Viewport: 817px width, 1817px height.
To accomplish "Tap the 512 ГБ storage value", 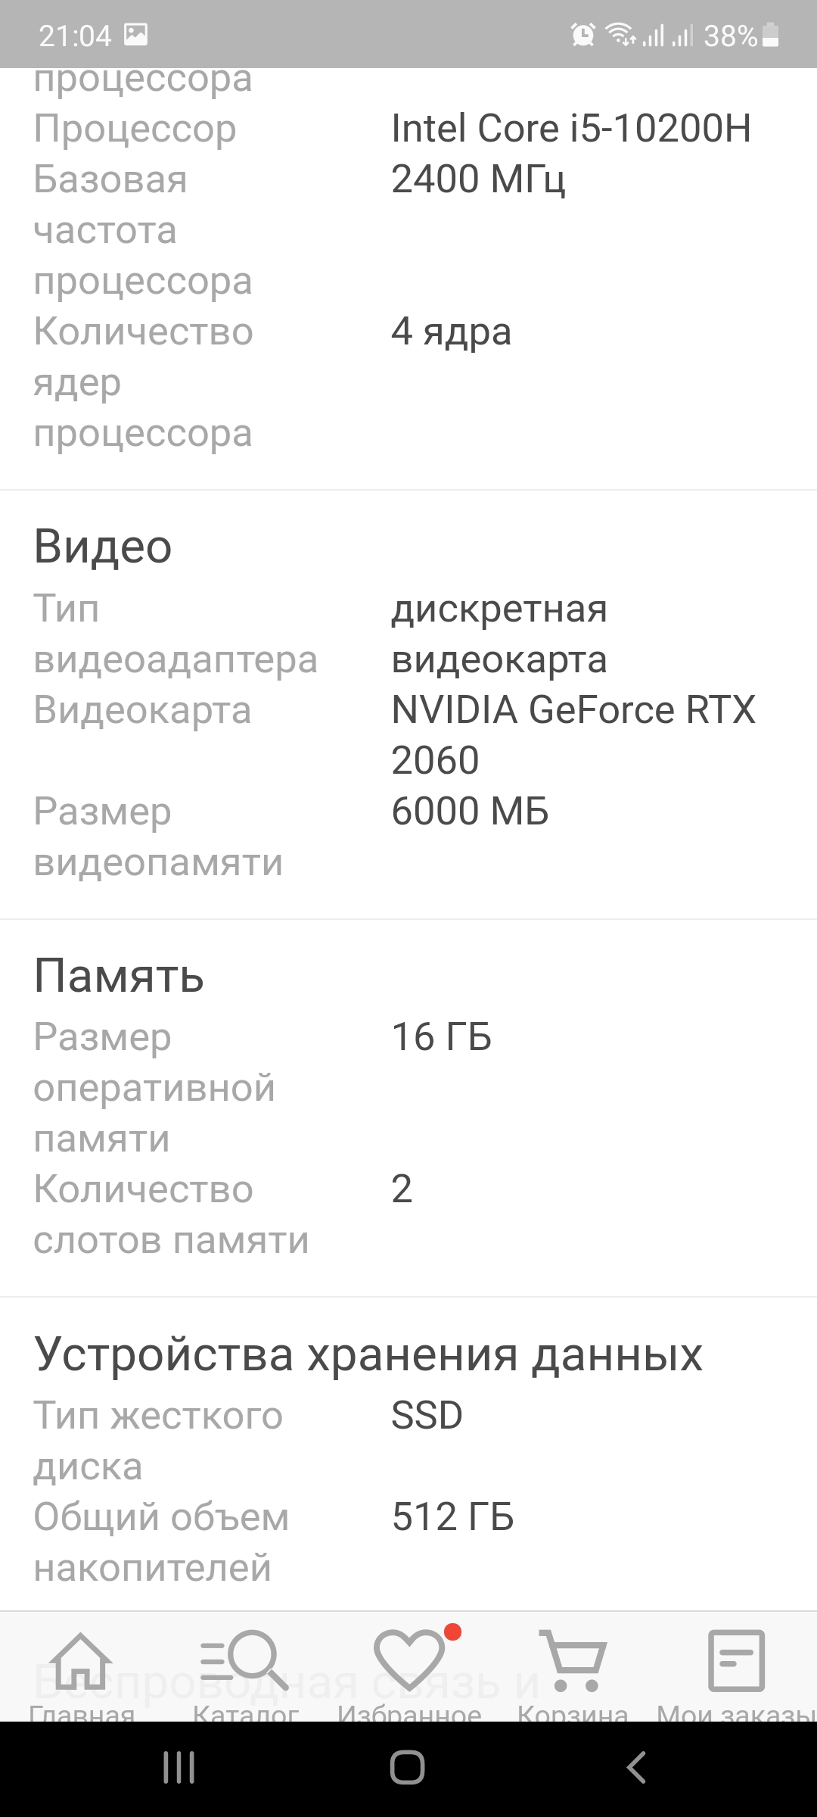I will point(452,1517).
